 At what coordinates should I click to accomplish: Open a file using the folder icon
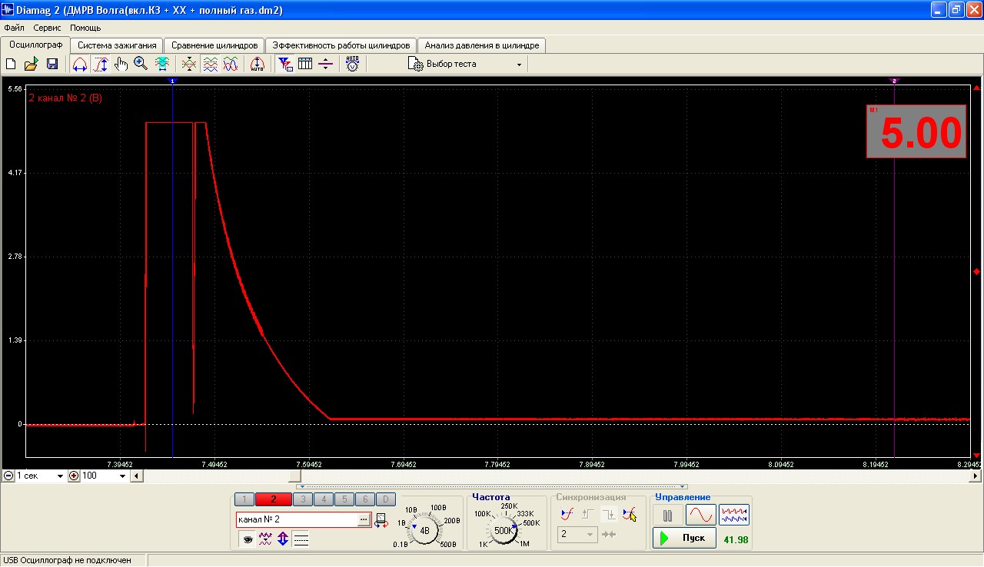32,65
